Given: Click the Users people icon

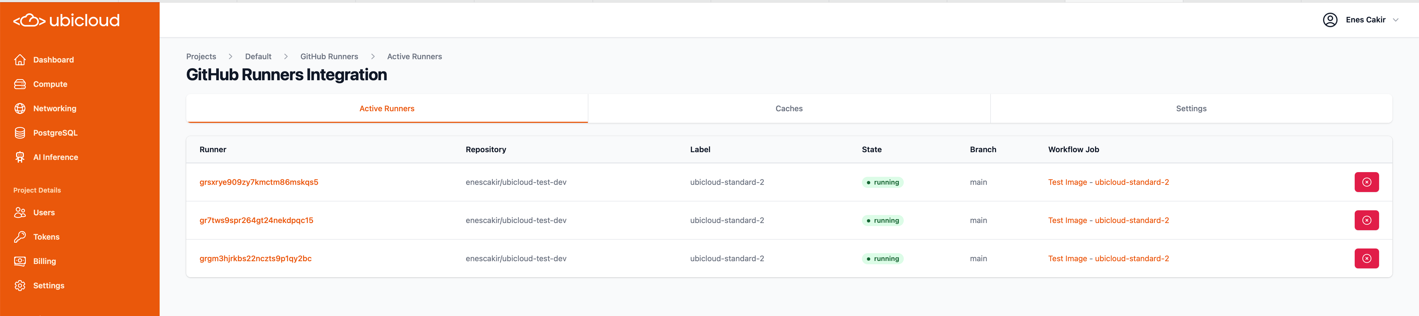Looking at the screenshot, I should coord(20,213).
